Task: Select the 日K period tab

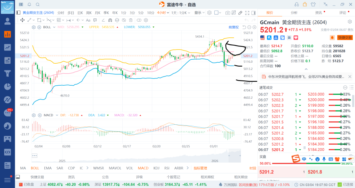Action: click(x=80, y=13)
